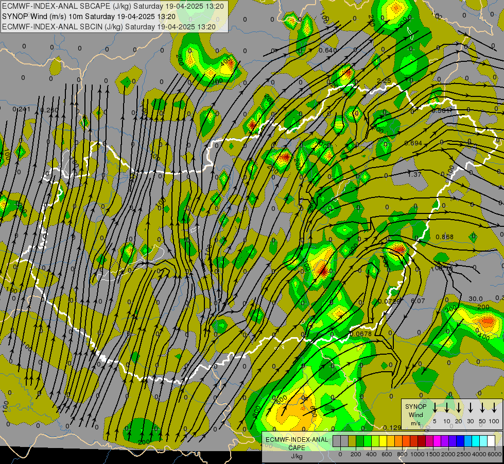Click the wind value 0.0729 on the map
The width and height of the screenshot is (504, 464).
[x=390, y=301]
